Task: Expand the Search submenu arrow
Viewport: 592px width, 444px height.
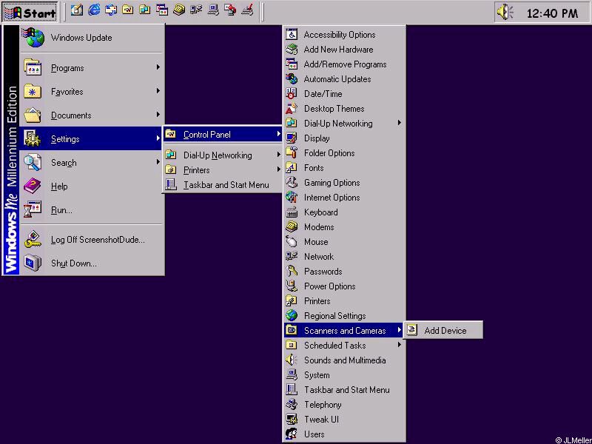Action: point(158,162)
